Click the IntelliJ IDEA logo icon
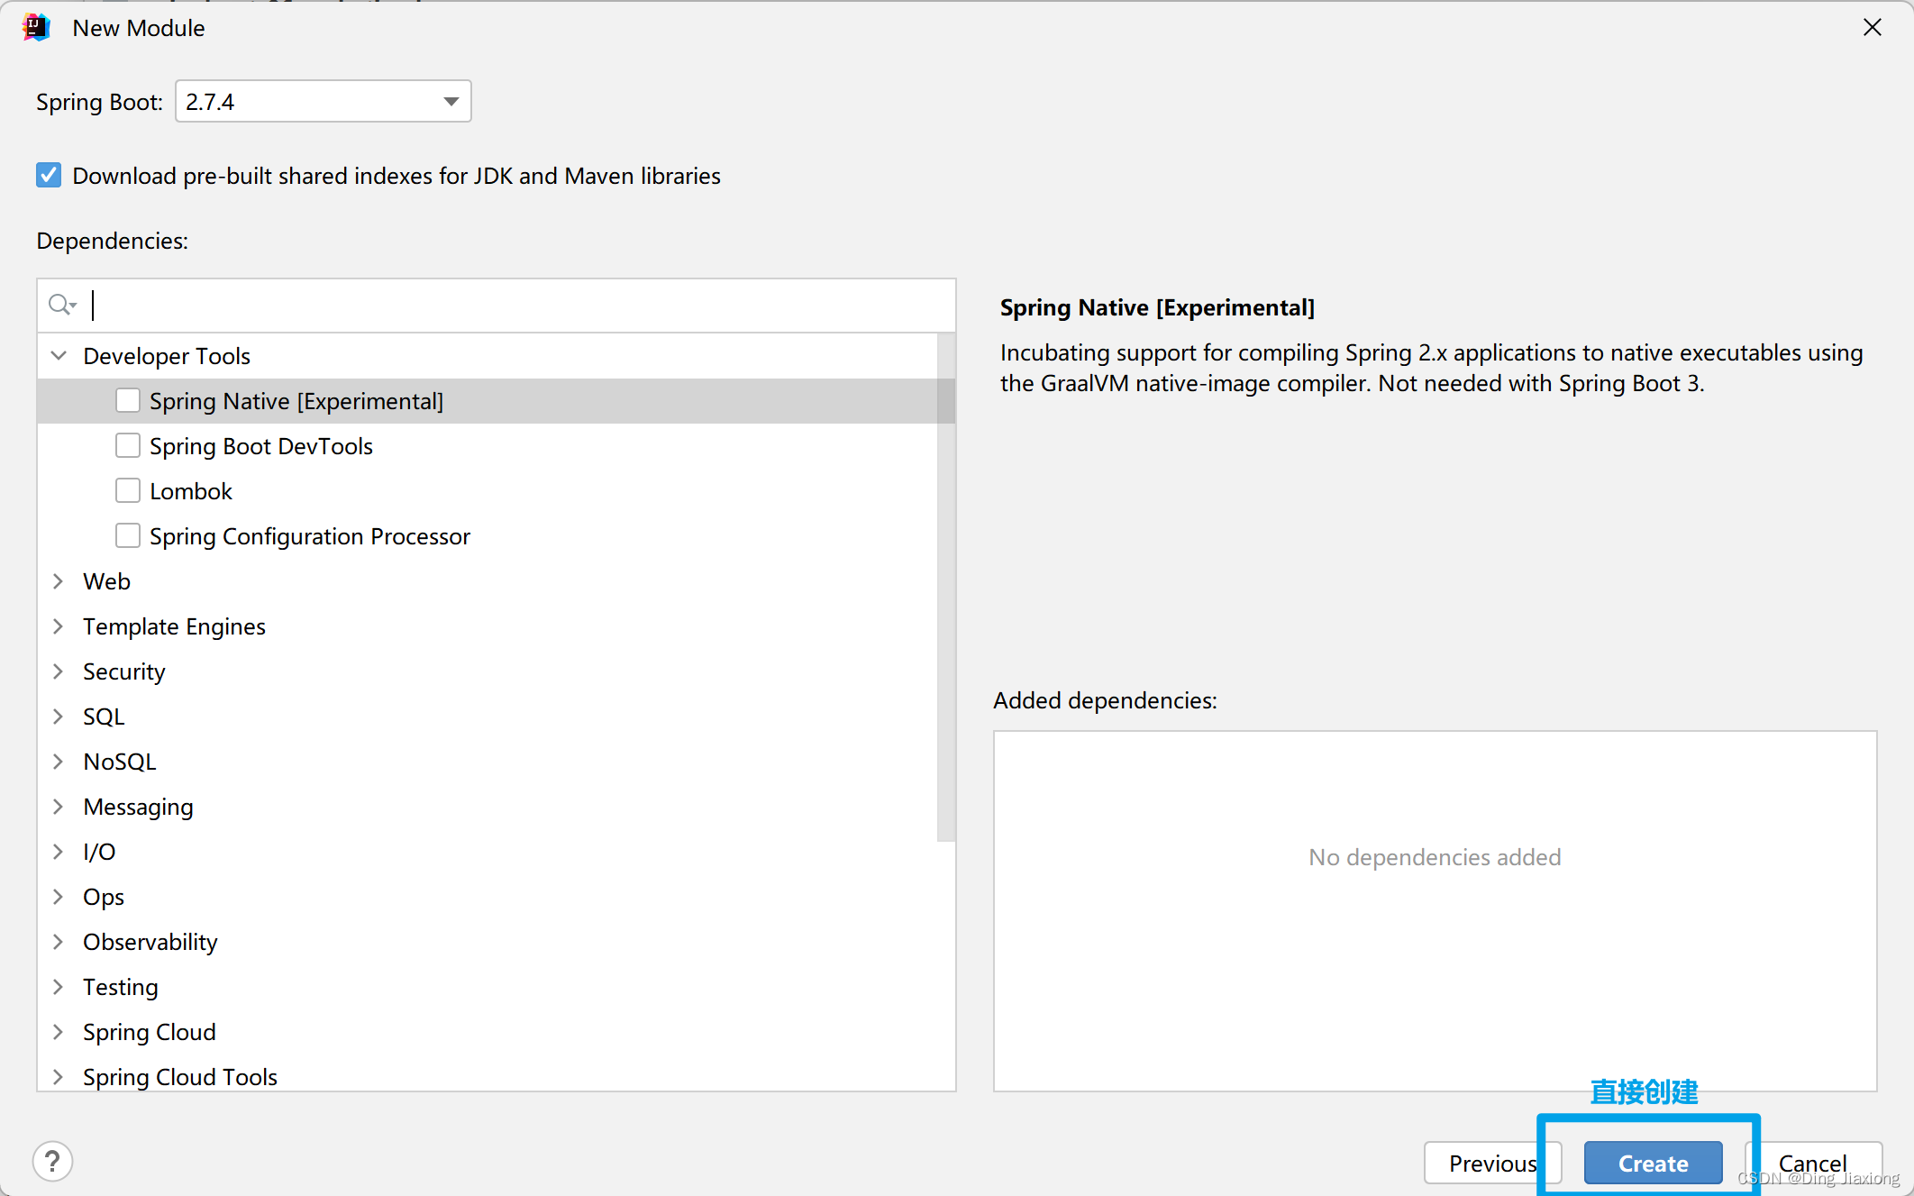 36,28
